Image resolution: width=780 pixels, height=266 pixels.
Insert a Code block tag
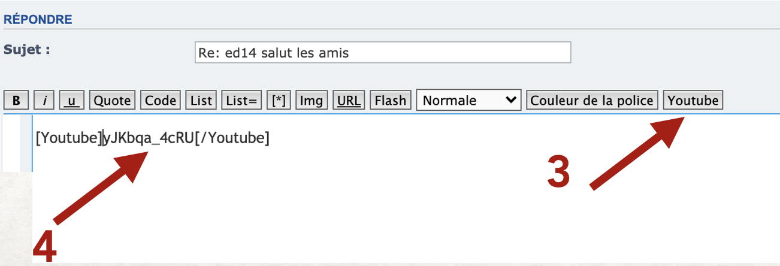point(161,101)
